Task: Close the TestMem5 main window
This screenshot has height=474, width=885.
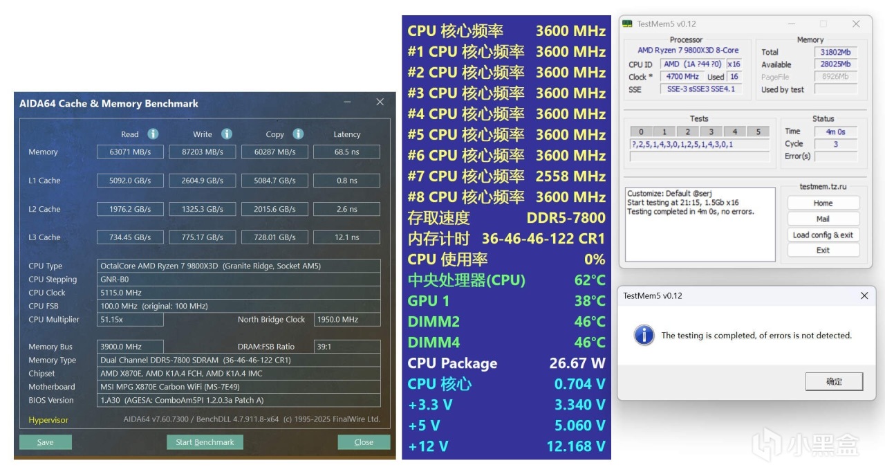Action: point(856,24)
